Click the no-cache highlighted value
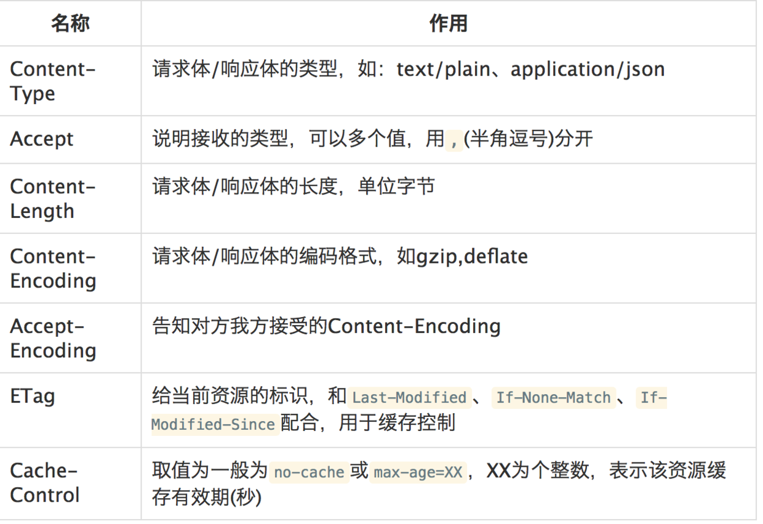The image size is (763, 524). point(309,472)
